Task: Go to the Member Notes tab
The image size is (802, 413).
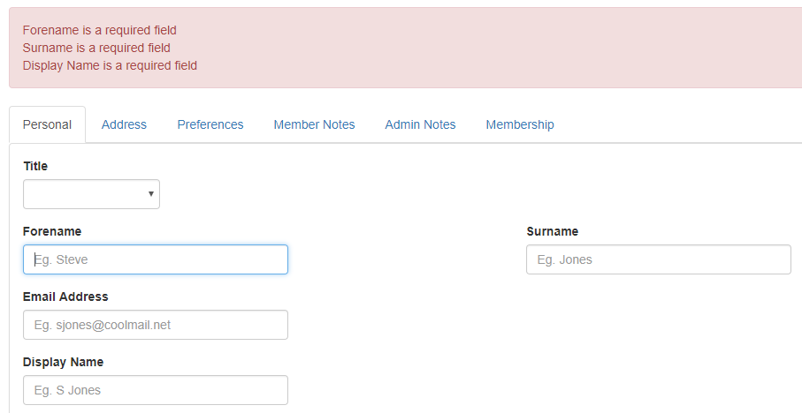Action: [314, 124]
